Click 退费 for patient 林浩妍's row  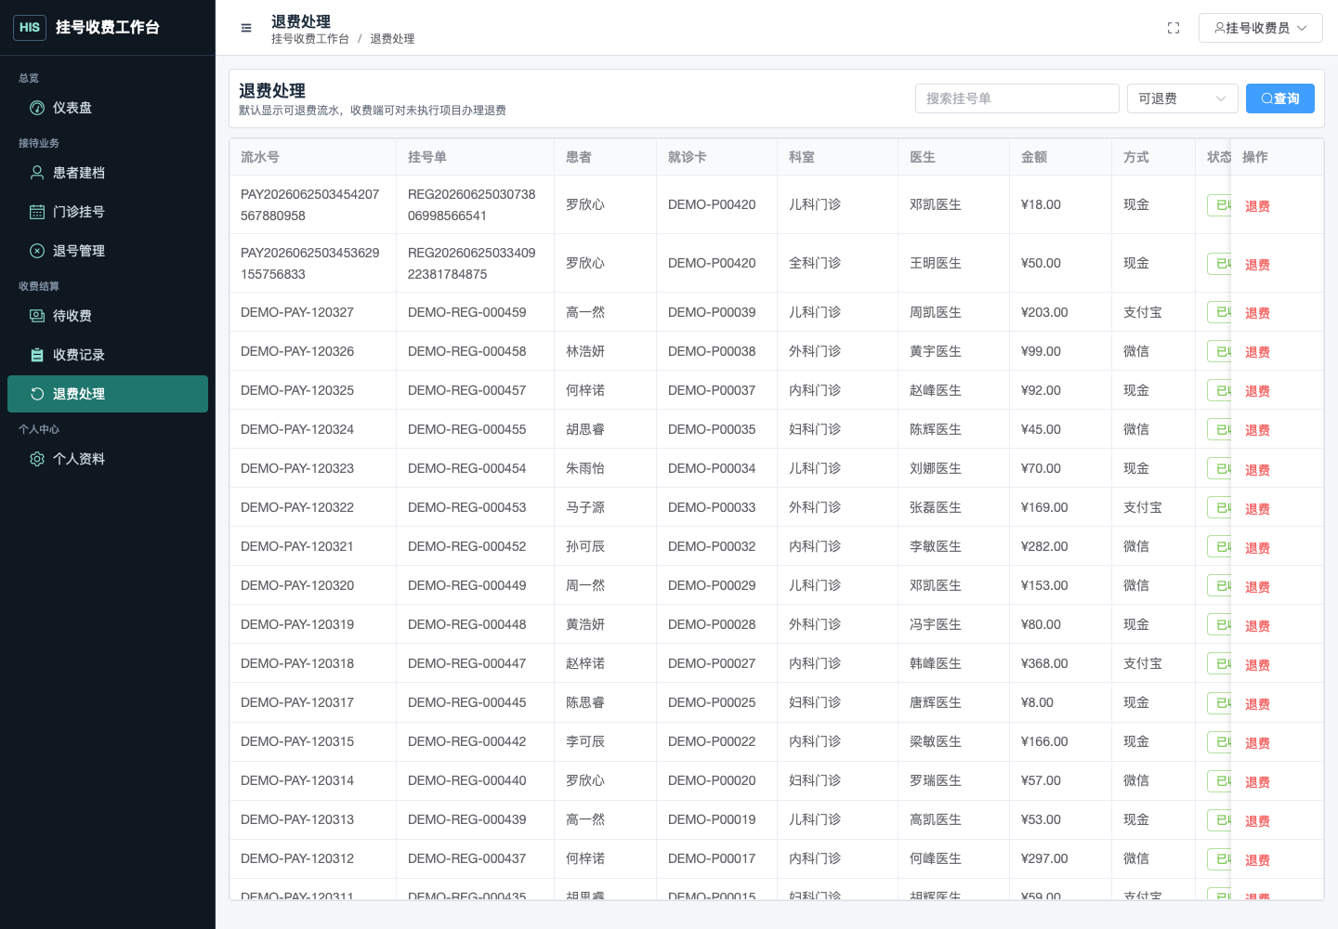click(1257, 352)
